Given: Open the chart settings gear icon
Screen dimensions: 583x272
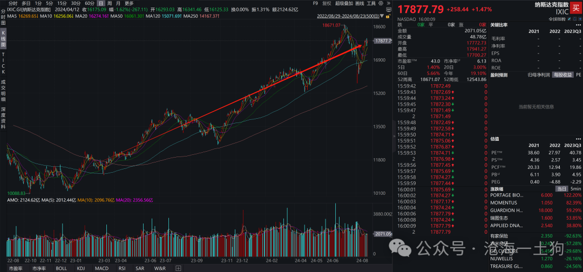Looking at the screenshot, I should (x=381, y=3).
